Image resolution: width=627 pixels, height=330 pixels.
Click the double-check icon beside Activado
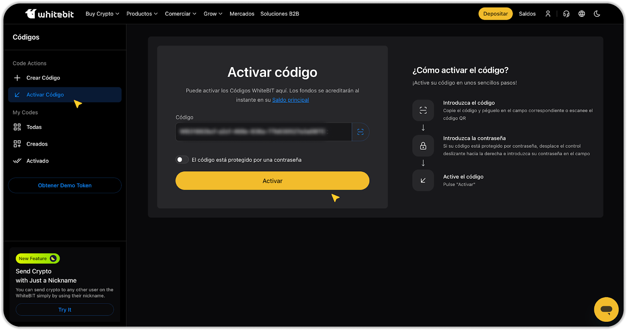17,161
